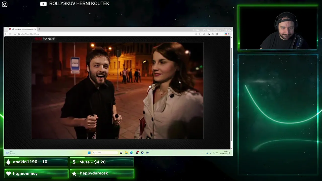Open the network icon in system tray
The height and width of the screenshot is (181, 322).
214,153
